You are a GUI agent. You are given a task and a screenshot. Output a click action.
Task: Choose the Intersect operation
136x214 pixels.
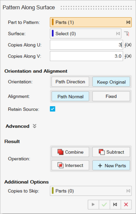click(70, 165)
